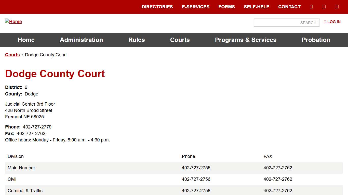
Task: Open the Courts navigation item
Action: pyautogui.click(x=180, y=40)
